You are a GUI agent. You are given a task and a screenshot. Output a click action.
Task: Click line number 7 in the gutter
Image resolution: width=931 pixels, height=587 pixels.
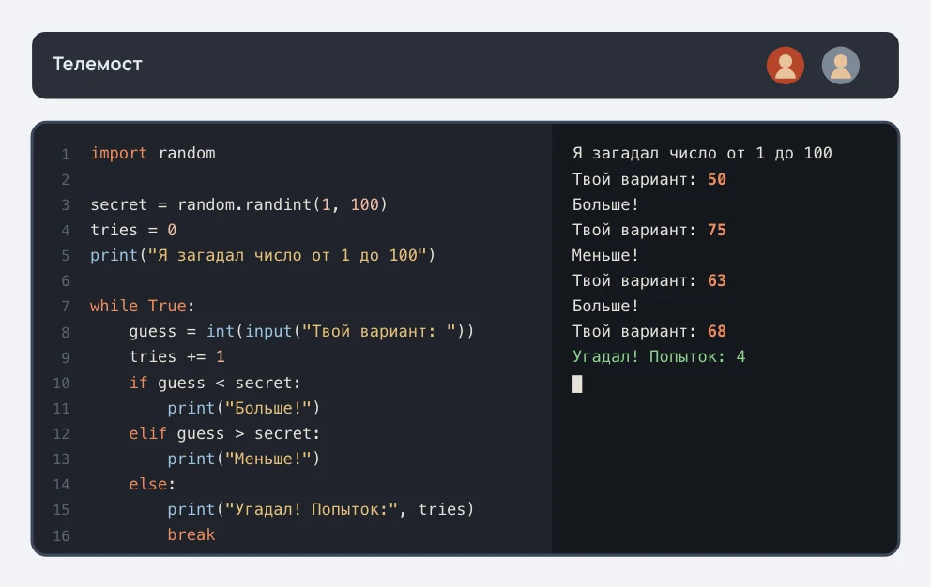point(66,307)
